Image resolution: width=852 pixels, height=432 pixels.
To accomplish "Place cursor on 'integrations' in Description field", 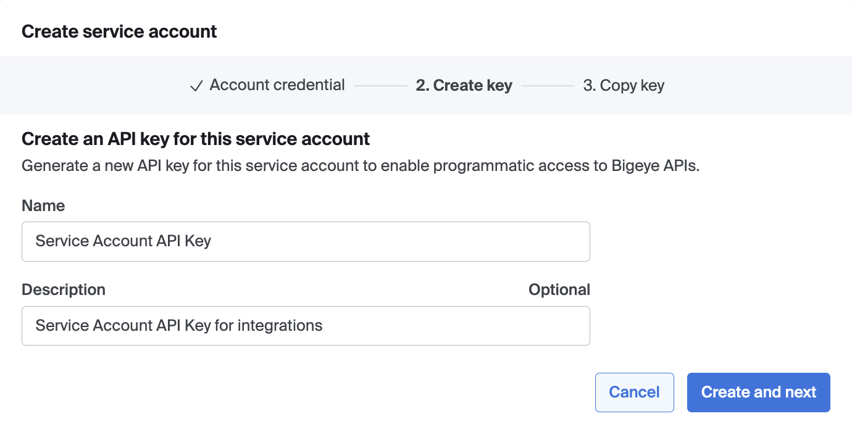I will 280,325.
